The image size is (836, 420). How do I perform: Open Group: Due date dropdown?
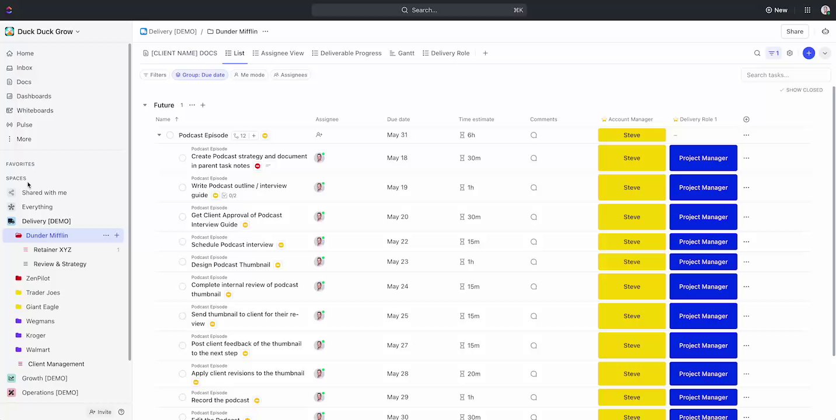tap(200, 75)
